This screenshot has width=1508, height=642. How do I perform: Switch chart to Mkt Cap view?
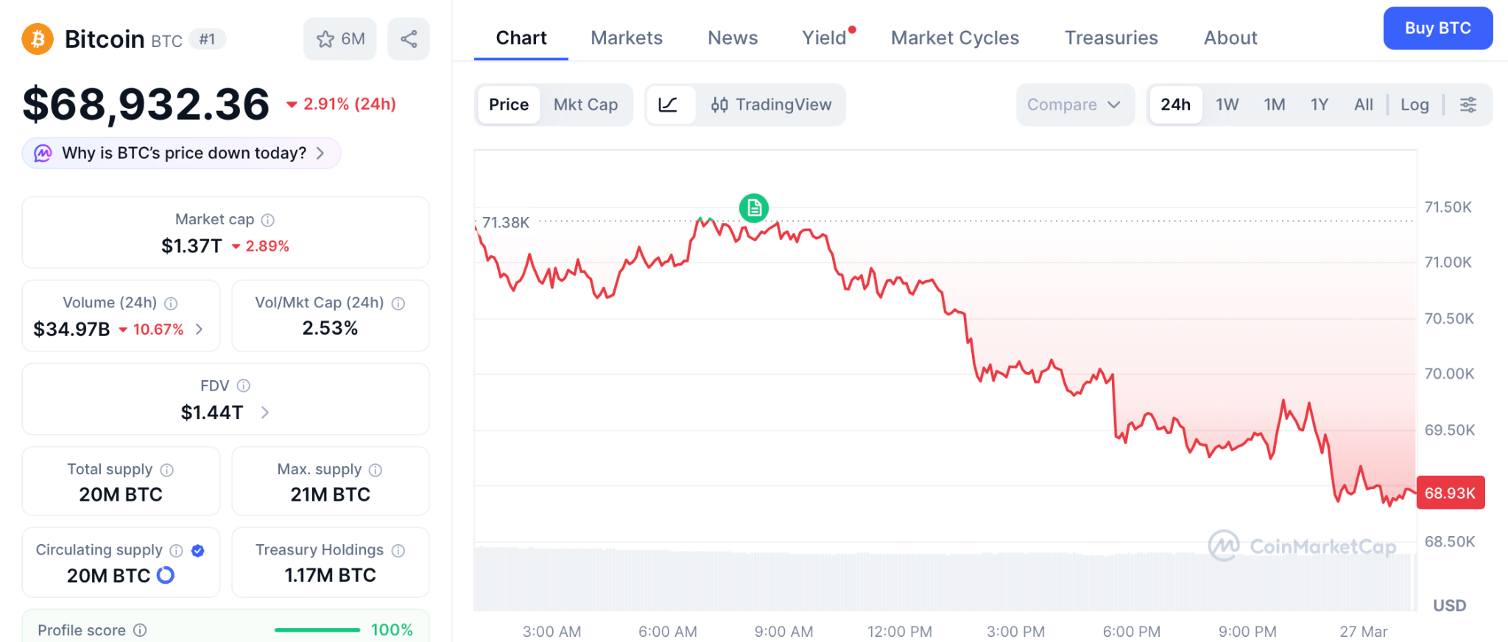585,104
